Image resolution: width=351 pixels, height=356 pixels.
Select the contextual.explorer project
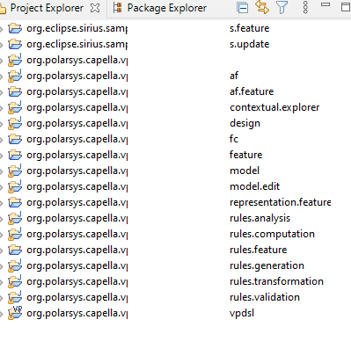tap(173, 107)
